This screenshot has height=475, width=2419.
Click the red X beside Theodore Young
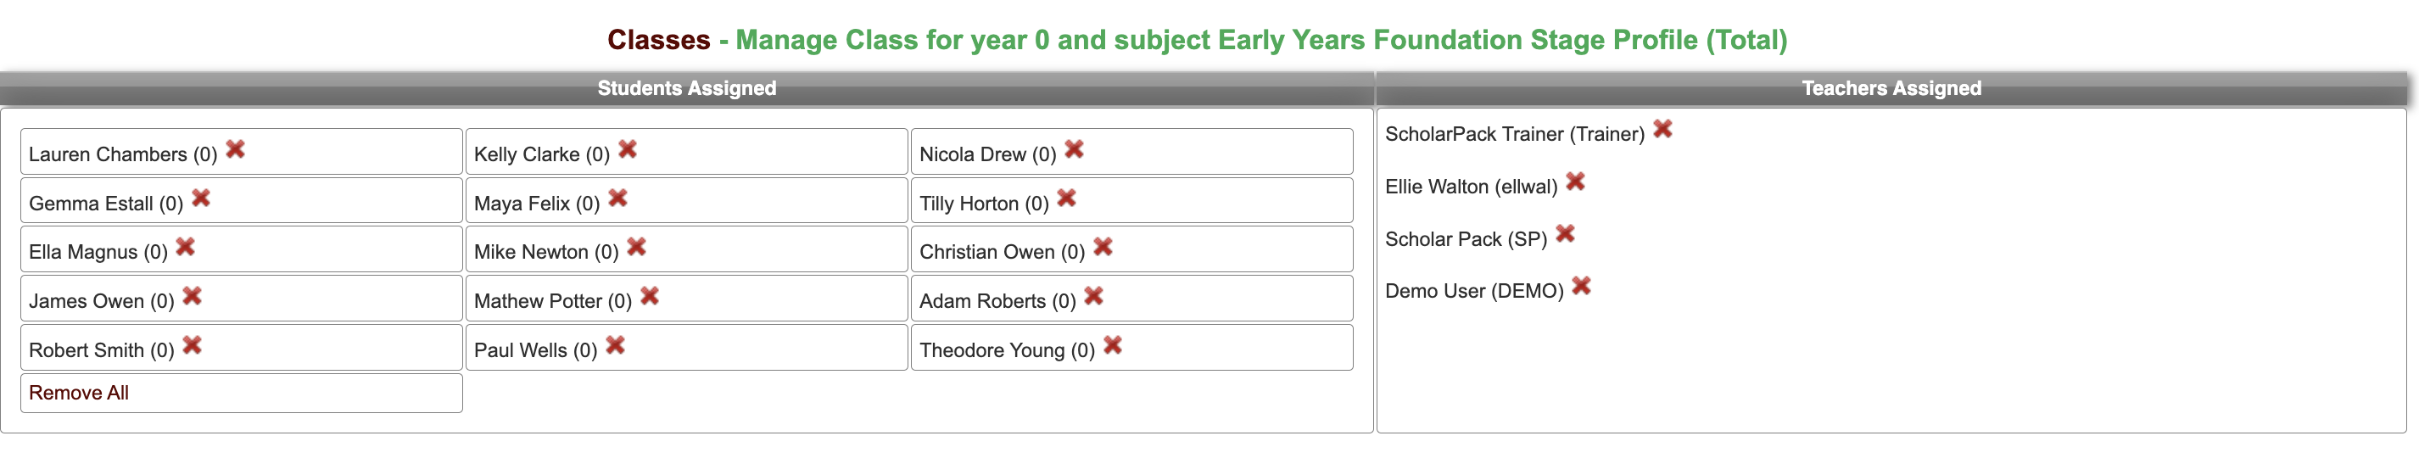(x=1113, y=345)
